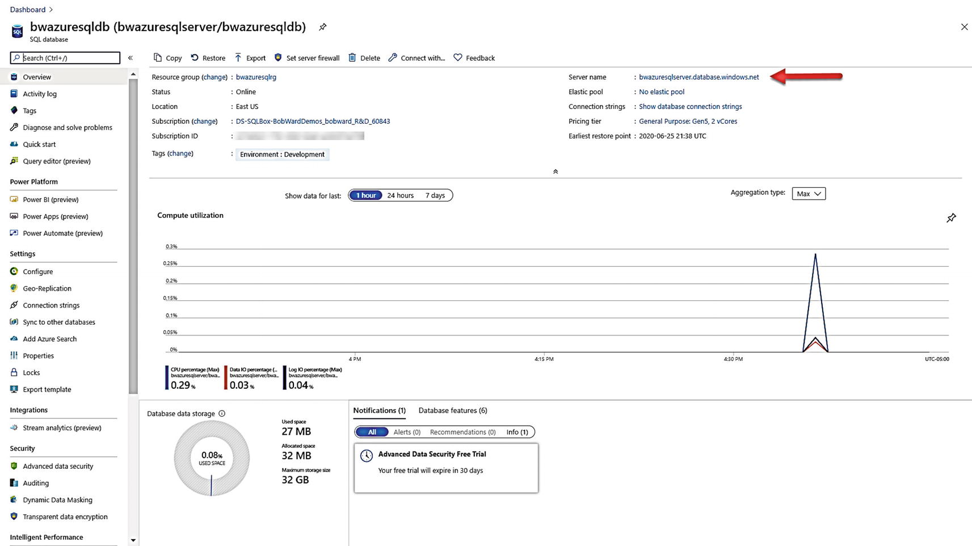Click change link next to Tags
This screenshot has height=546, width=972.
click(180, 154)
